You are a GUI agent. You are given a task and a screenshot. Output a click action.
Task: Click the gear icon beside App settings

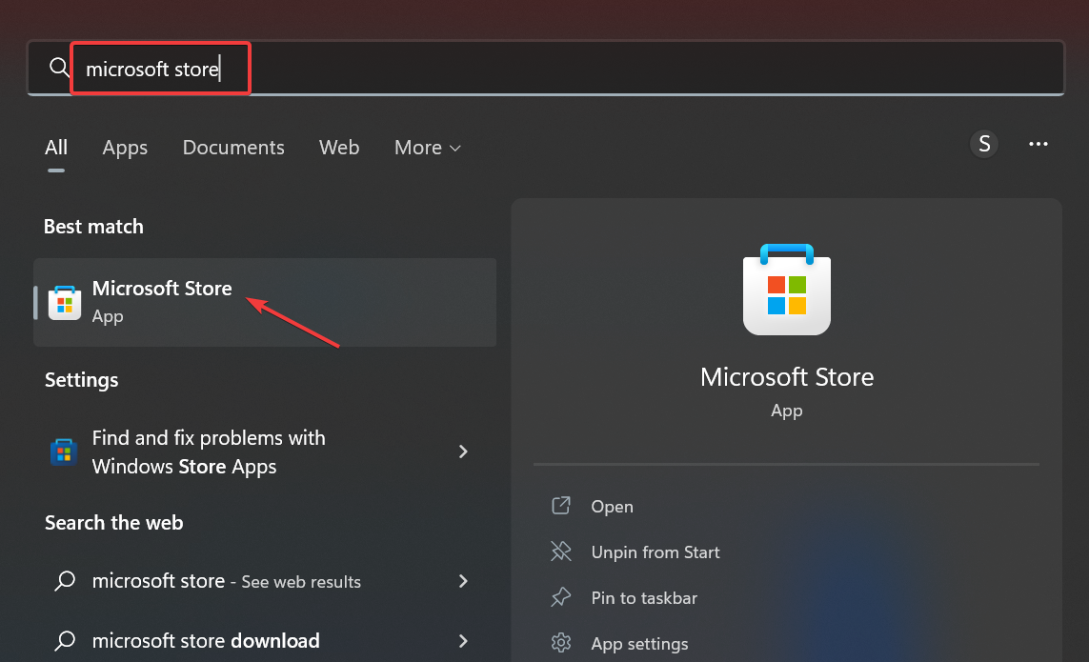(x=561, y=643)
